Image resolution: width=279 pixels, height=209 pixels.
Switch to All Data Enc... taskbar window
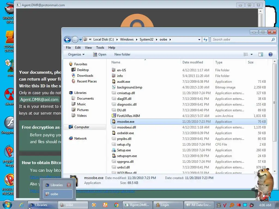point(199,205)
